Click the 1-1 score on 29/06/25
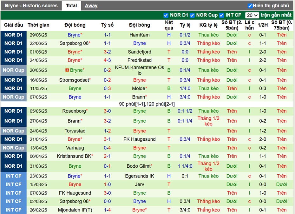The height and width of the screenshot is (214, 295). pyautogui.click(x=107, y=35)
